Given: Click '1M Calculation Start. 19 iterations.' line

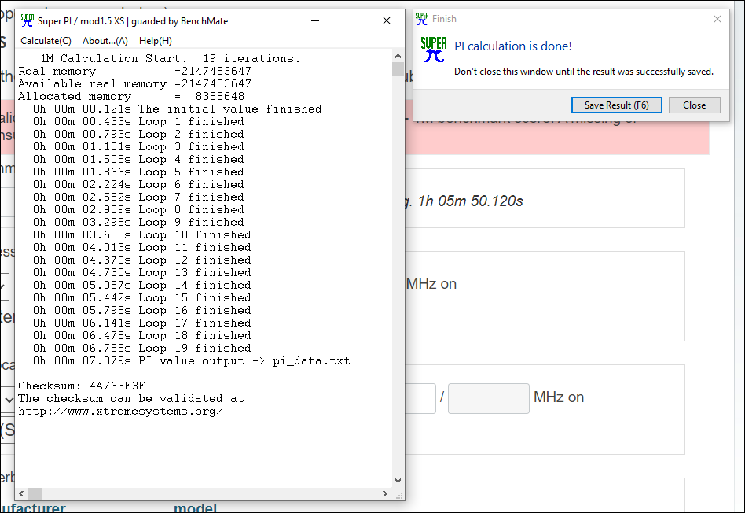Looking at the screenshot, I should [x=170, y=58].
